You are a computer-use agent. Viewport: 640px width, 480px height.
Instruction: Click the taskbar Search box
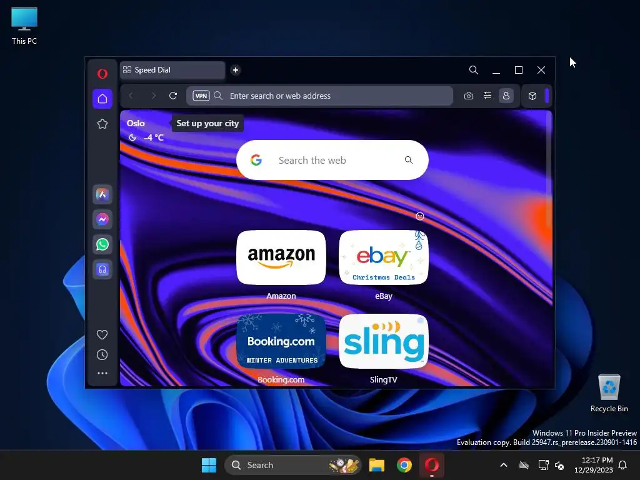pos(292,465)
